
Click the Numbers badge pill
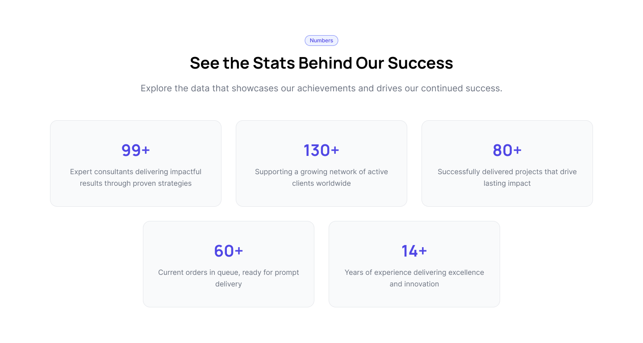point(321,41)
